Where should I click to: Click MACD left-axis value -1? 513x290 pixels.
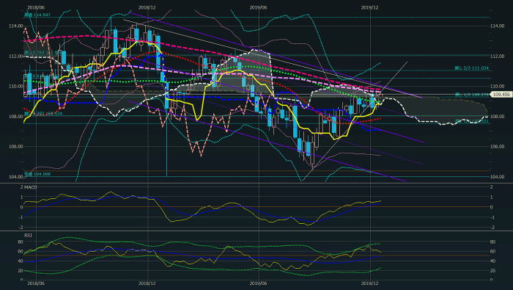coord(21,217)
